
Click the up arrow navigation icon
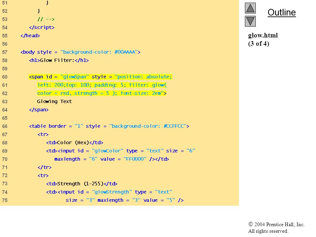250,8
